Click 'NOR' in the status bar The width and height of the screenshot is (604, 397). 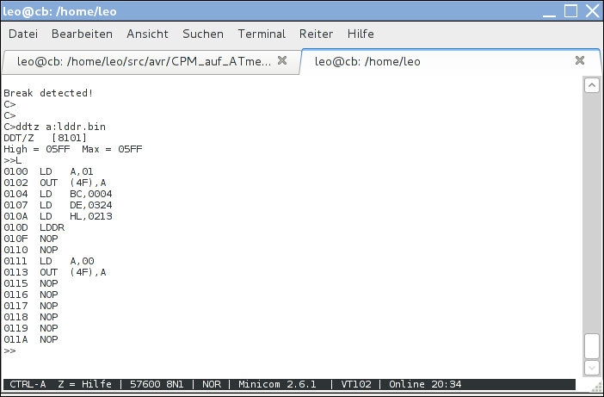click(212, 384)
